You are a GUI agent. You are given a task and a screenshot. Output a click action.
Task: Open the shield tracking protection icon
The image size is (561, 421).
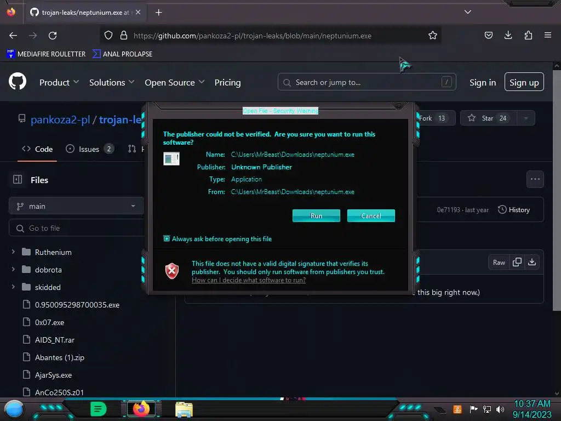108,36
